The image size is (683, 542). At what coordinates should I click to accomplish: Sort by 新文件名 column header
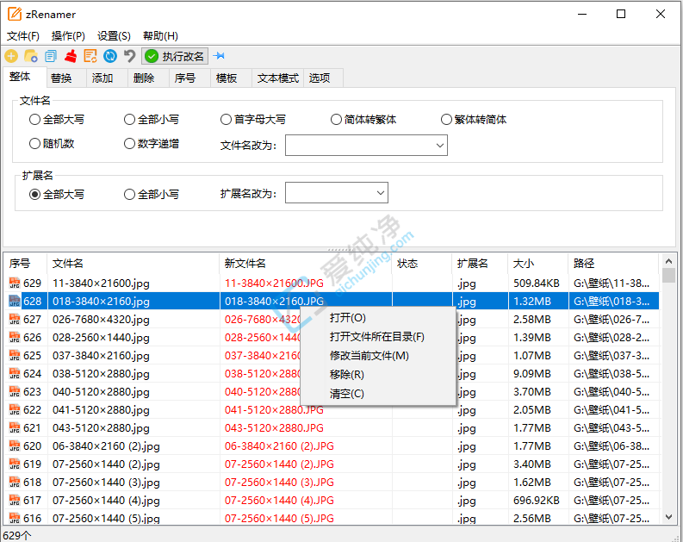306,263
